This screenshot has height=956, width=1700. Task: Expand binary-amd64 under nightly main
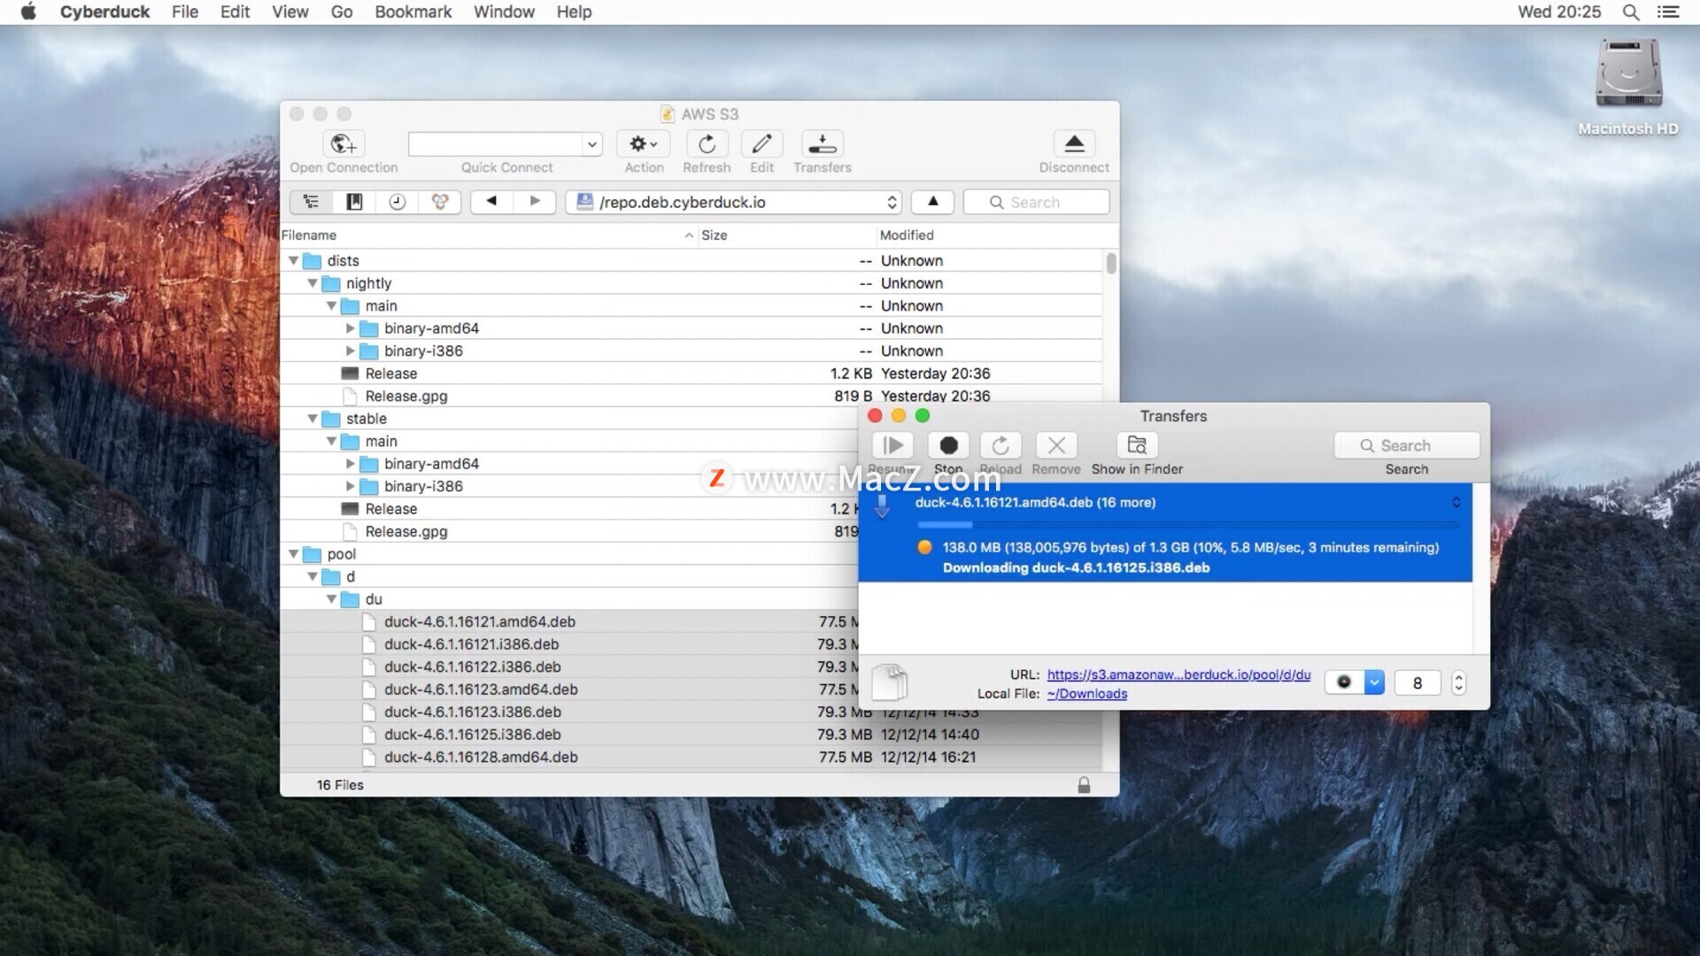(350, 328)
